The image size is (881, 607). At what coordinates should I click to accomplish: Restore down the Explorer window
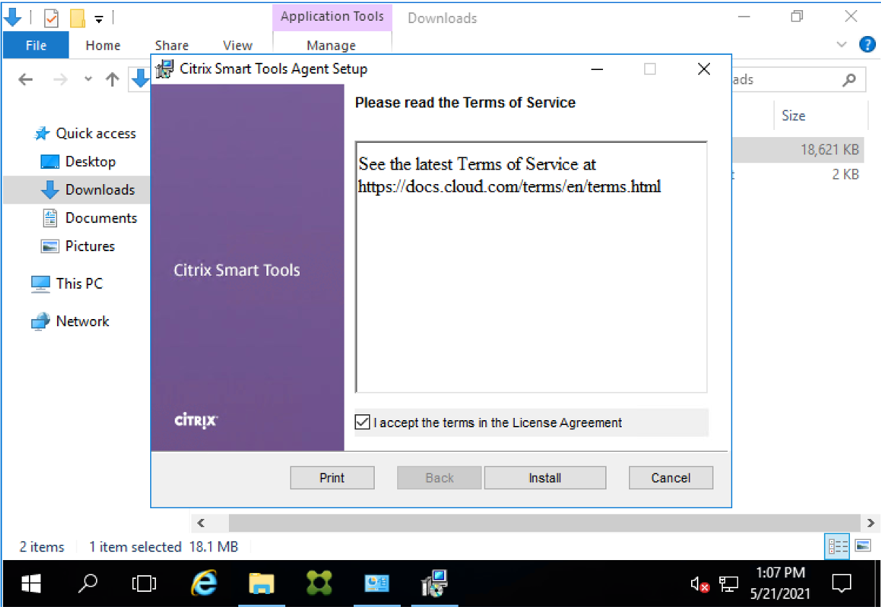(x=797, y=17)
